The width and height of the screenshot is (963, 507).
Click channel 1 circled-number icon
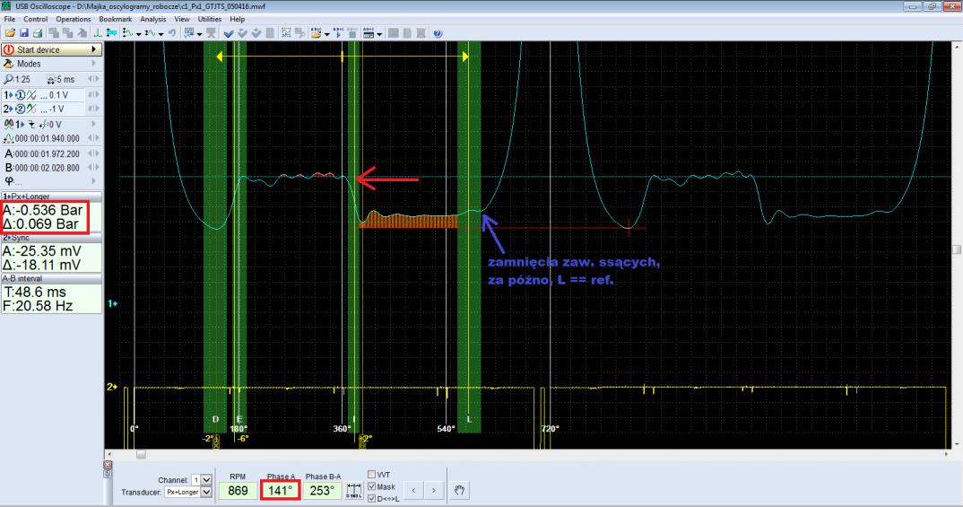21,95
